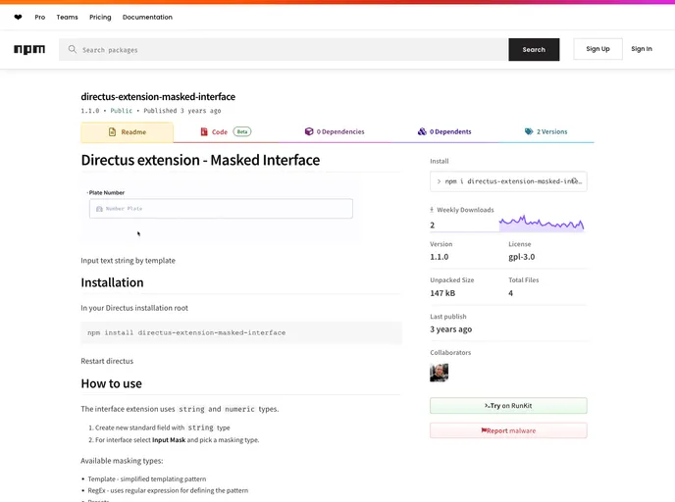Click the Collaborators label
675x502 pixels.
click(450, 352)
